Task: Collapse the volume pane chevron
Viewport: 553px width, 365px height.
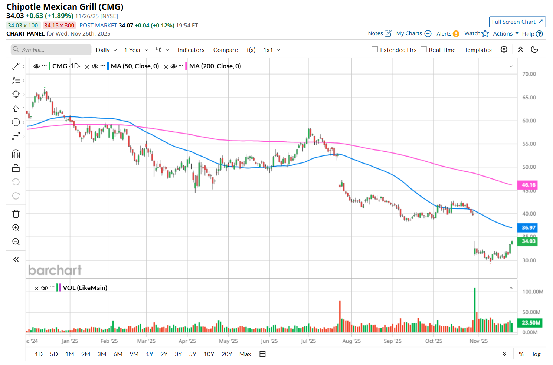Action: 511,288
